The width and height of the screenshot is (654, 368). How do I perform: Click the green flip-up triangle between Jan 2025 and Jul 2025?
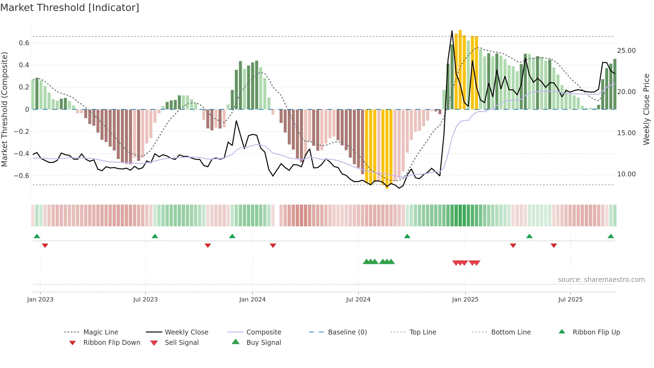(529, 236)
